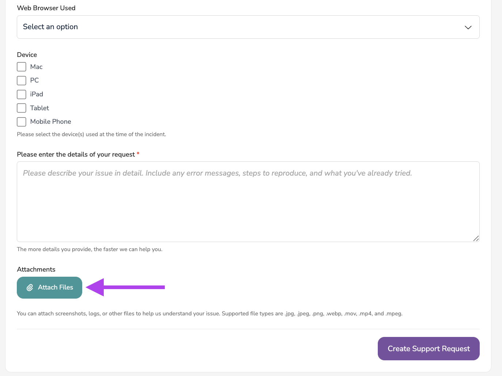Tick the Mac checkbox
The width and height of the screenshot is (502, 376).
coord(22,67)
